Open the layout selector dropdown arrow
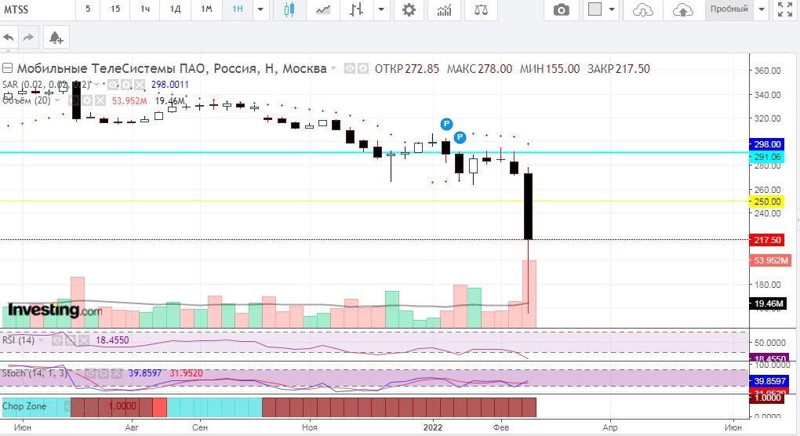 click(612, 9)
